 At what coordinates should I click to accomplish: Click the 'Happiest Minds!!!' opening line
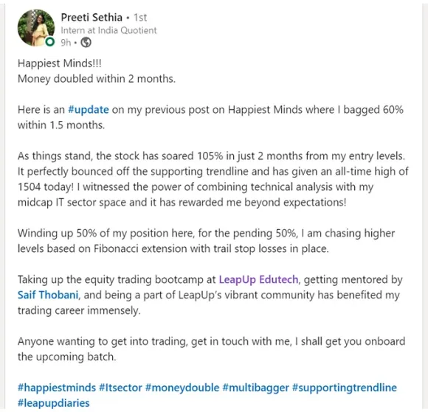tap(60, 63)
